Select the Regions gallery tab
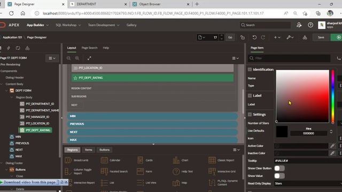The image size is (342, 192). click(x=73, y=150)
